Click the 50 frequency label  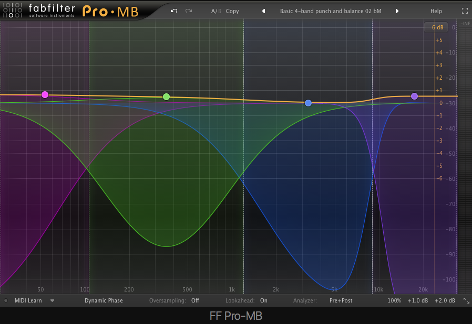pos(40,289)
